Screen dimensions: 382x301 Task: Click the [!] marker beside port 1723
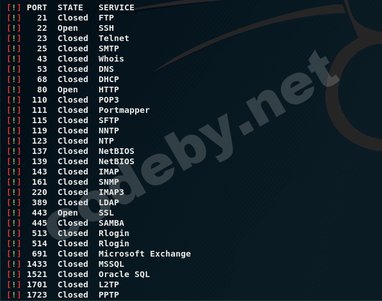click(14, 295)
